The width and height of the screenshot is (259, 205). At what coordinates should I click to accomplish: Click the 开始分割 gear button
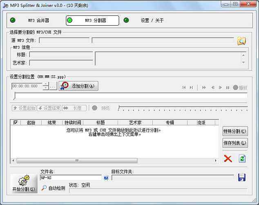tap(24, 183)
